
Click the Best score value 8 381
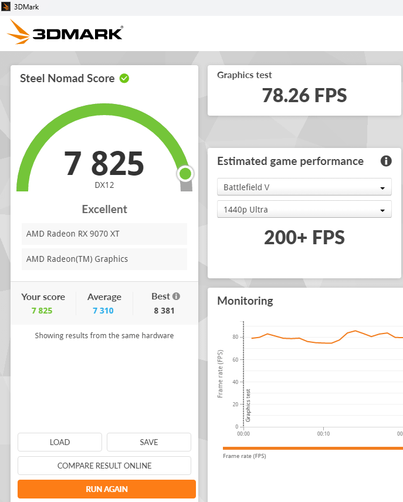coord(164,311)
